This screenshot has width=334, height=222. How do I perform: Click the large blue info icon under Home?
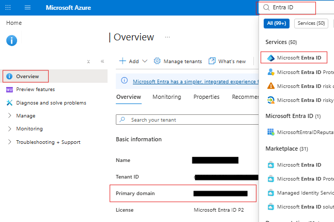point(12,40)
